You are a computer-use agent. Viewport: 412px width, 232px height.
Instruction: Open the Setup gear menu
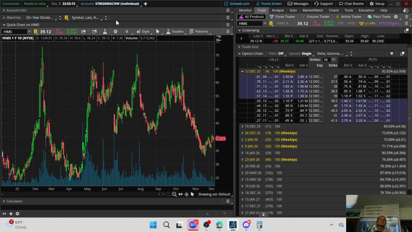[377, 4]
